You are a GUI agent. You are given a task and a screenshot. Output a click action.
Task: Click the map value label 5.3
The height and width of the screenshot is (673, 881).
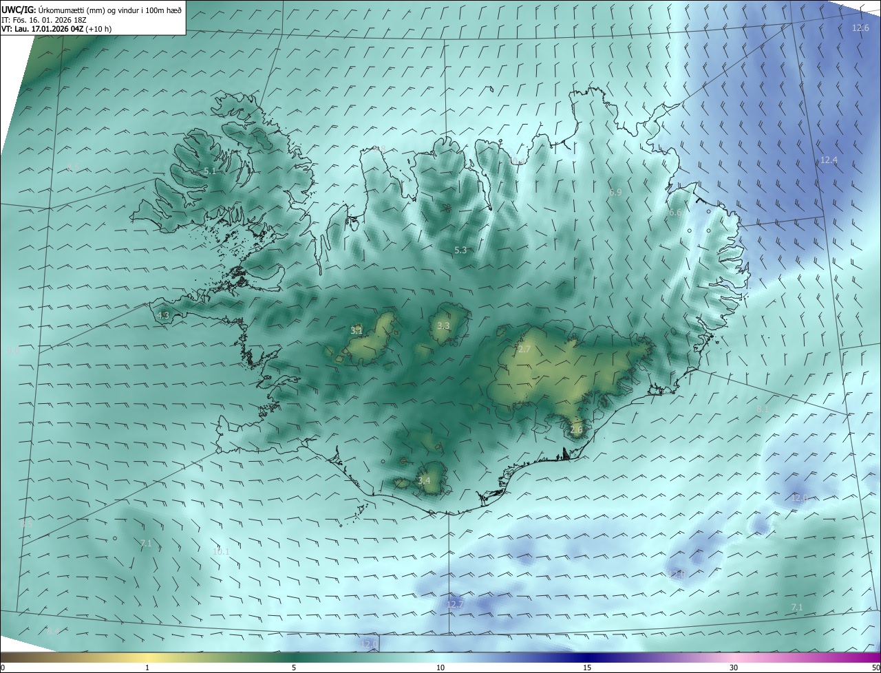click(x=460, y=250)
